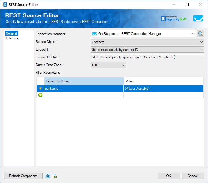The image size is (208, 183).
Task: Click the empty new-row parameter name cell
Action: pyautogui.click(x=84, y=95)
